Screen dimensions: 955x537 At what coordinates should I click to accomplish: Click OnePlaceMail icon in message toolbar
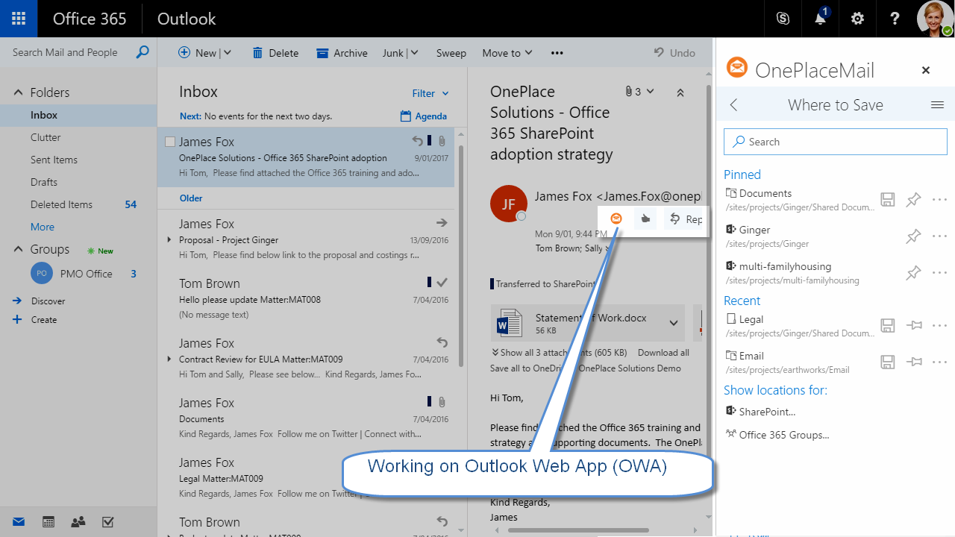point(616,219)
